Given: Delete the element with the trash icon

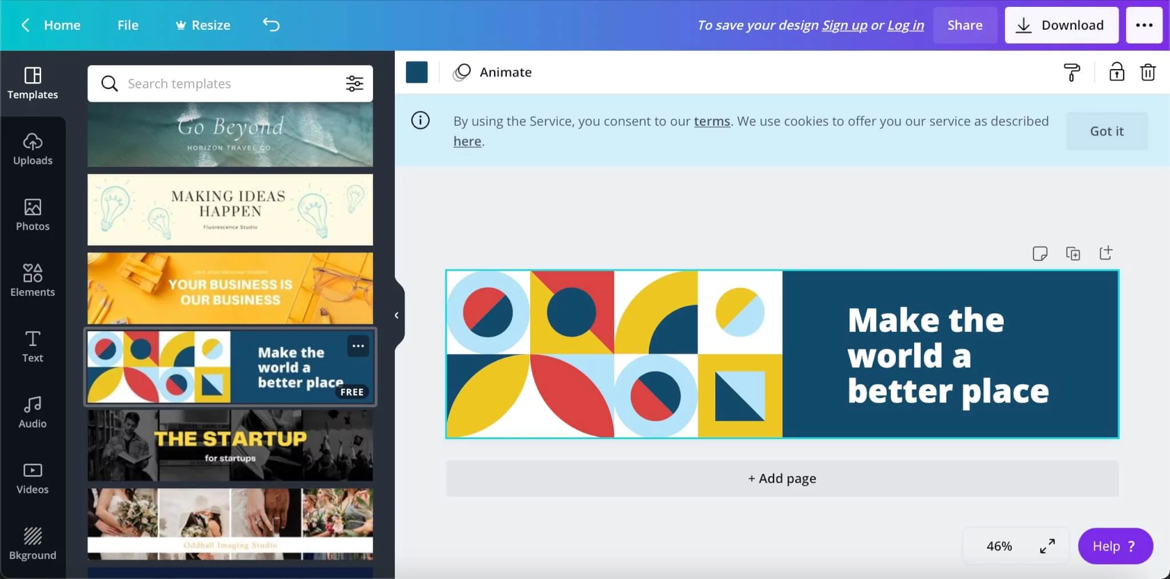Looking at the screenshot, I should (x=1148, y=73).
